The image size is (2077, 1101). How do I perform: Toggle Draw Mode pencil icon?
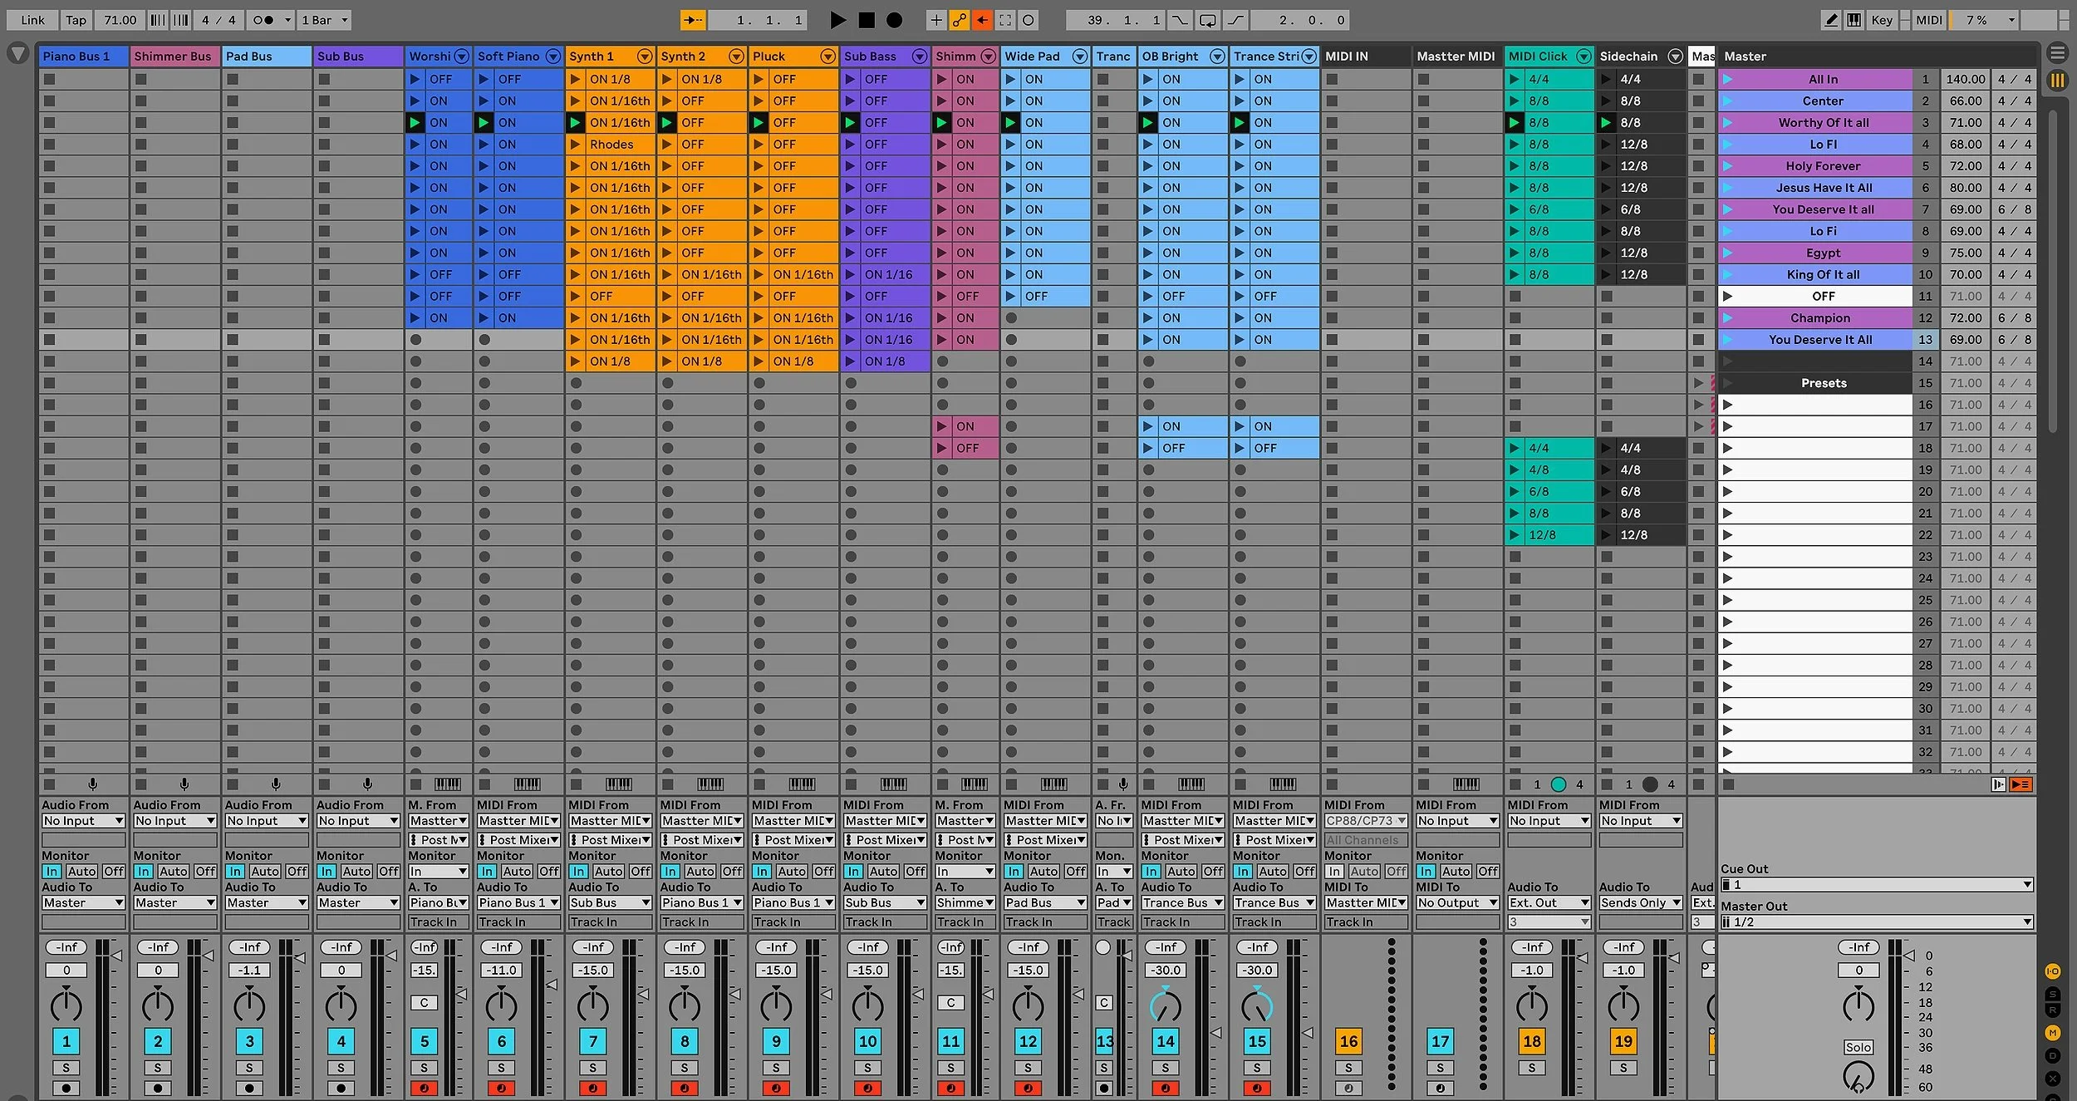1831,20
